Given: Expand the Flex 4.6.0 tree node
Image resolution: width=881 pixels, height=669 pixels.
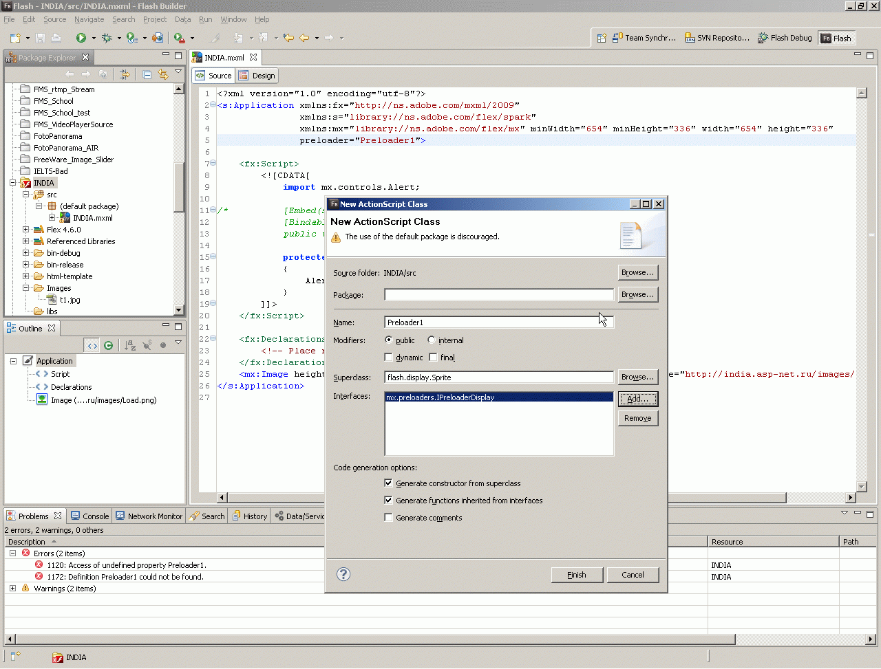Looking at the screenshot, I should click(x=26, y=230).
